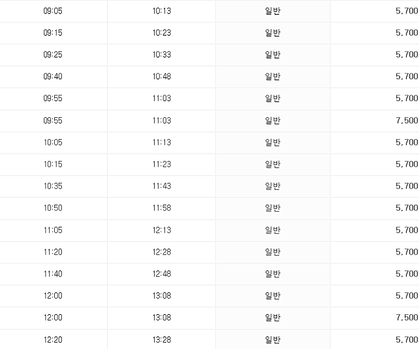Select the 12:20 departure time

pos(53,339)
